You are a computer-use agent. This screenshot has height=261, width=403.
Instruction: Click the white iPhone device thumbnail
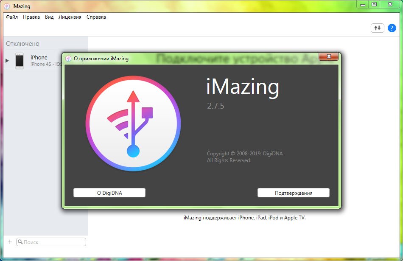[19, 61]
